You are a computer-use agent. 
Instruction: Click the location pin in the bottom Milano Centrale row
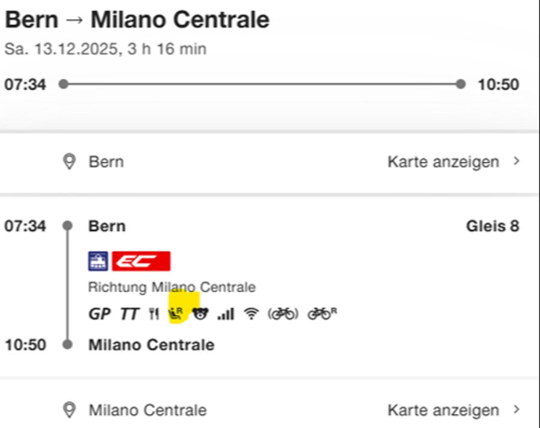coord(70,410)
